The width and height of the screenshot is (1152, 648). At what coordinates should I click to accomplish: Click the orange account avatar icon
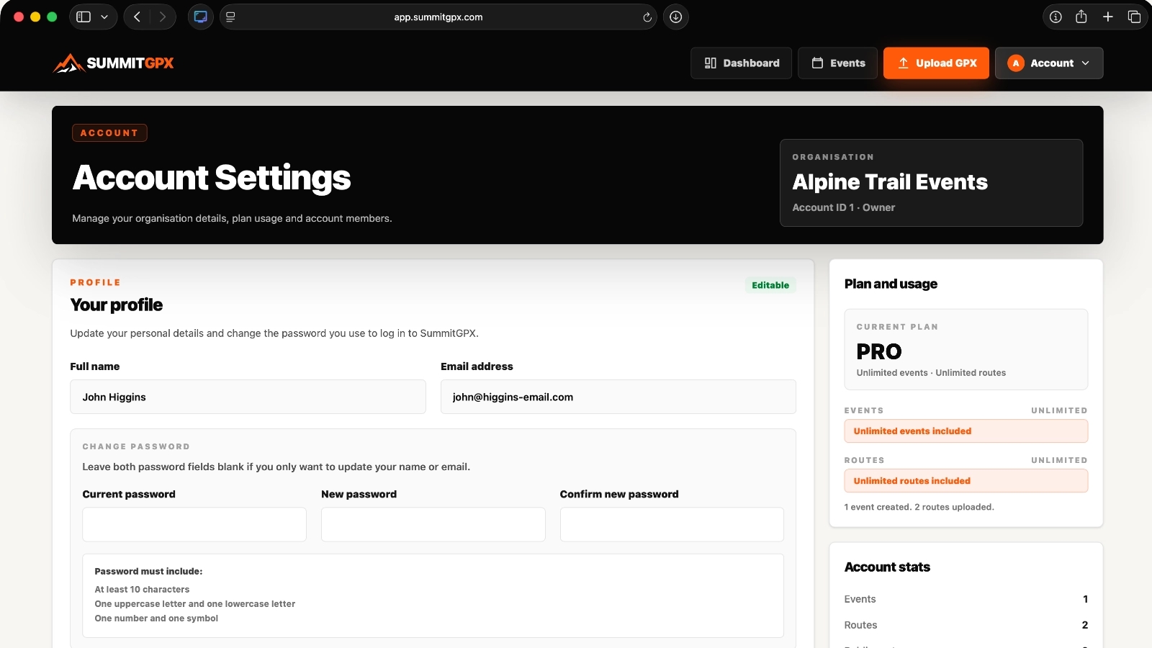tap(1016, 63)
